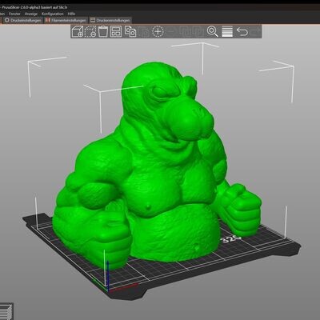Click the Add instance plus-circle icon
This screenshot has height=320, width=320.
[x=158, y=31]
